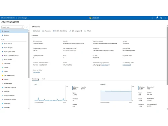This screenshot has width=168, height=126.
Task: Click the Not protected backup status link
Action: pyautogui.click(x=127, y=65)
